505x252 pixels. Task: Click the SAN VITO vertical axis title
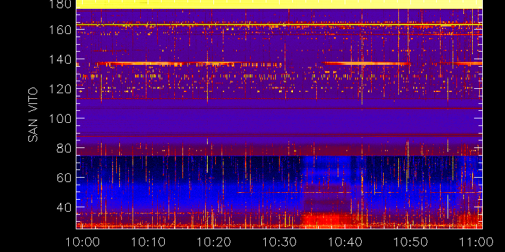click(x=33, y=115)
